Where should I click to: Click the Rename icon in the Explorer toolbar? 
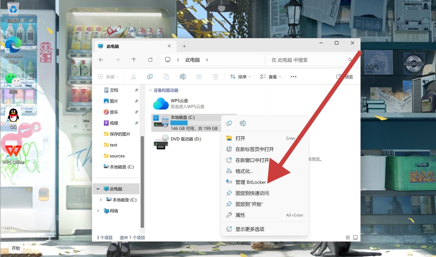183,77
